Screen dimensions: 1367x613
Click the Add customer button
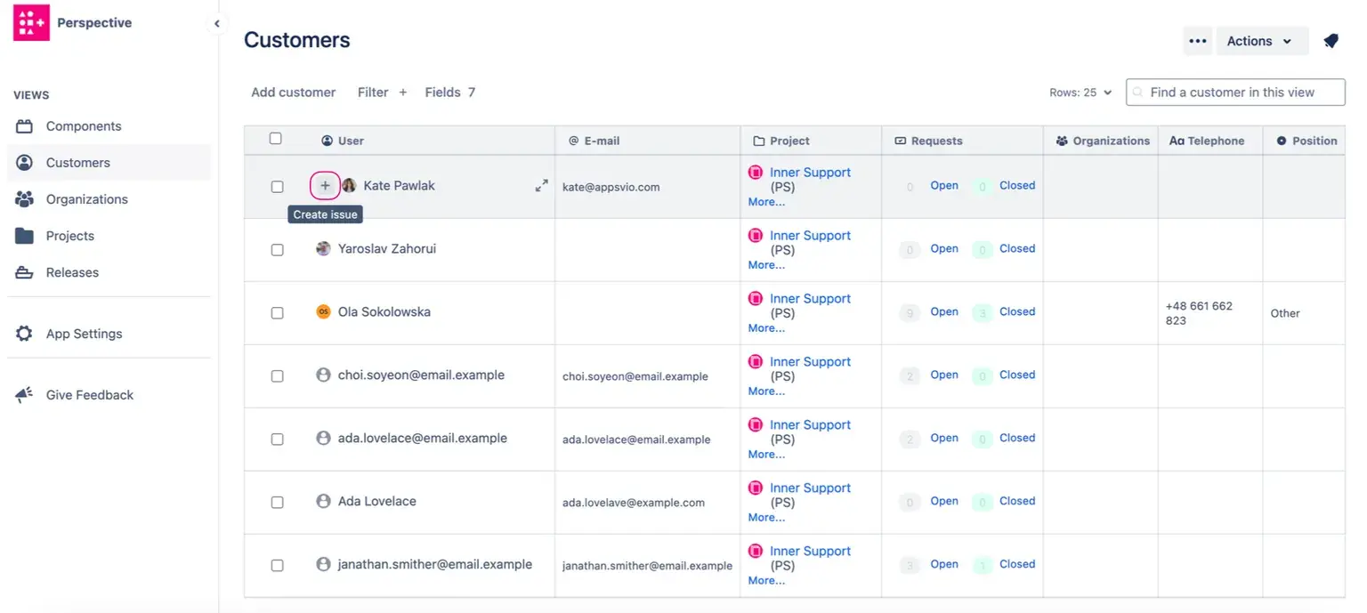click(293, 92)
